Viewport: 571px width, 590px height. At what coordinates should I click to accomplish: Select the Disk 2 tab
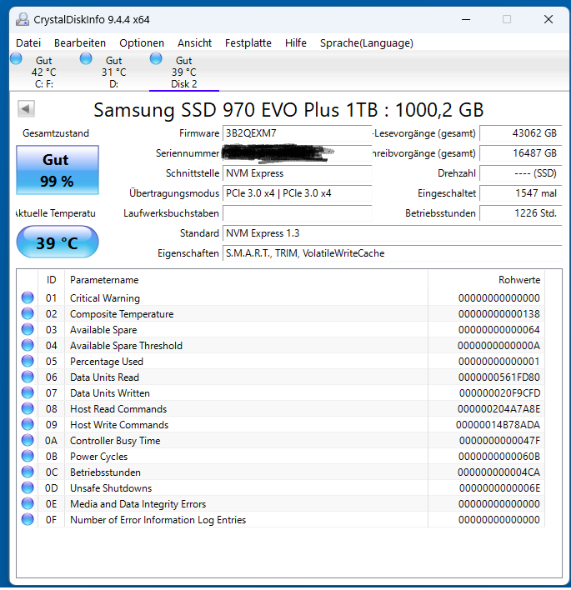(x=184, y=72)
